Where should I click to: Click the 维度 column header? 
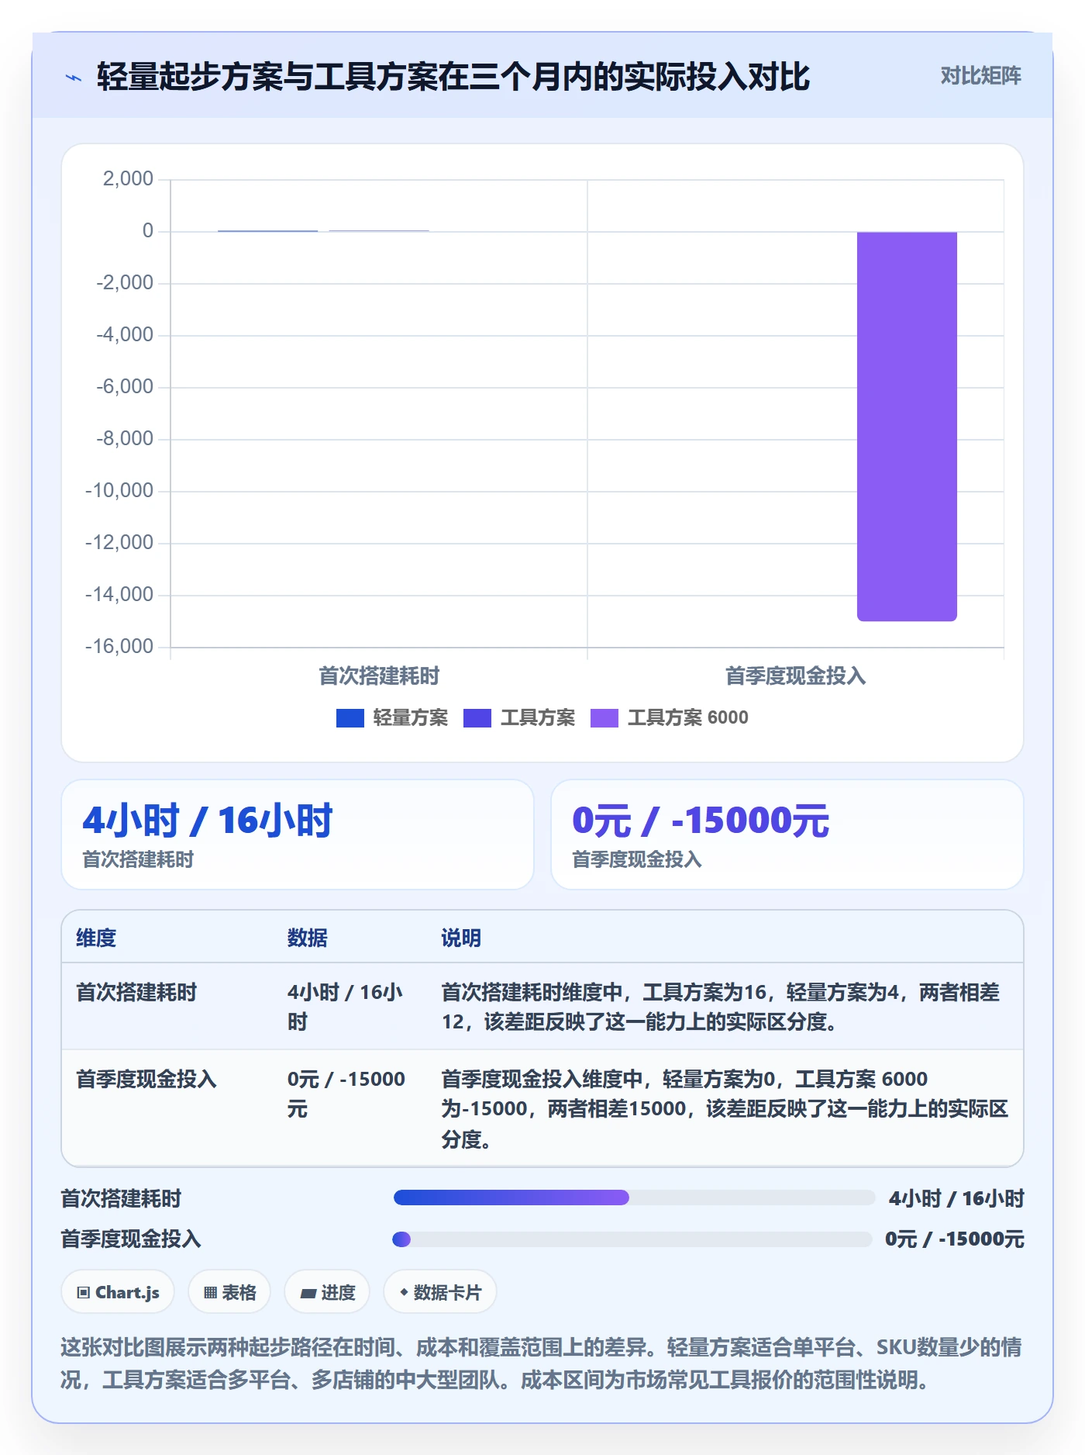point(96,938)
